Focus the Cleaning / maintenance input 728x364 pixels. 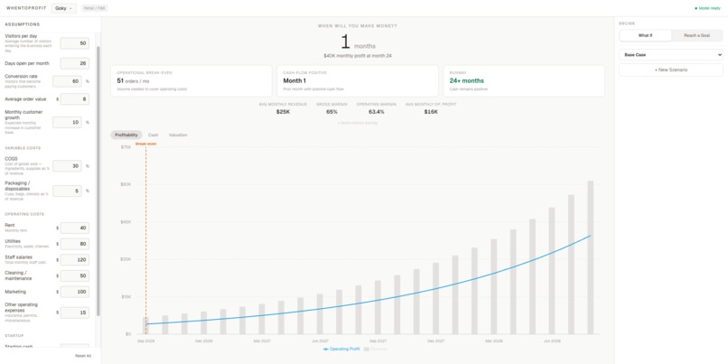(x=75, y=275)
